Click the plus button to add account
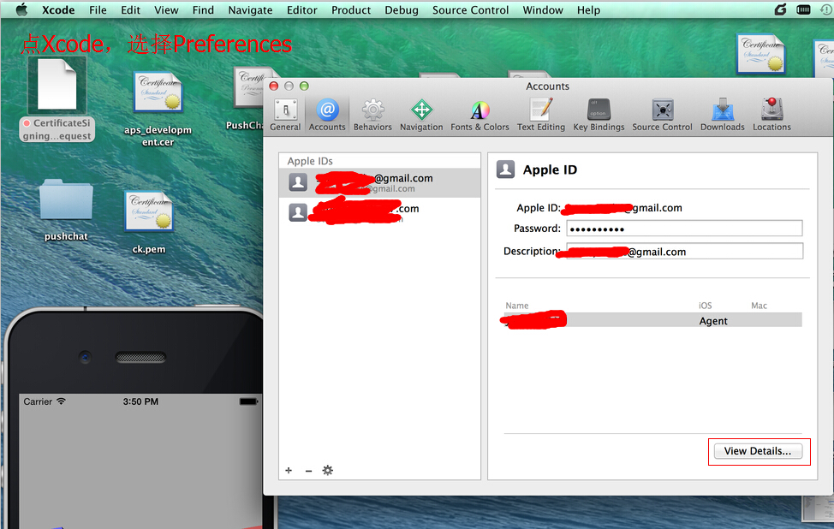 pyautogui.click(x=289, y=470)
